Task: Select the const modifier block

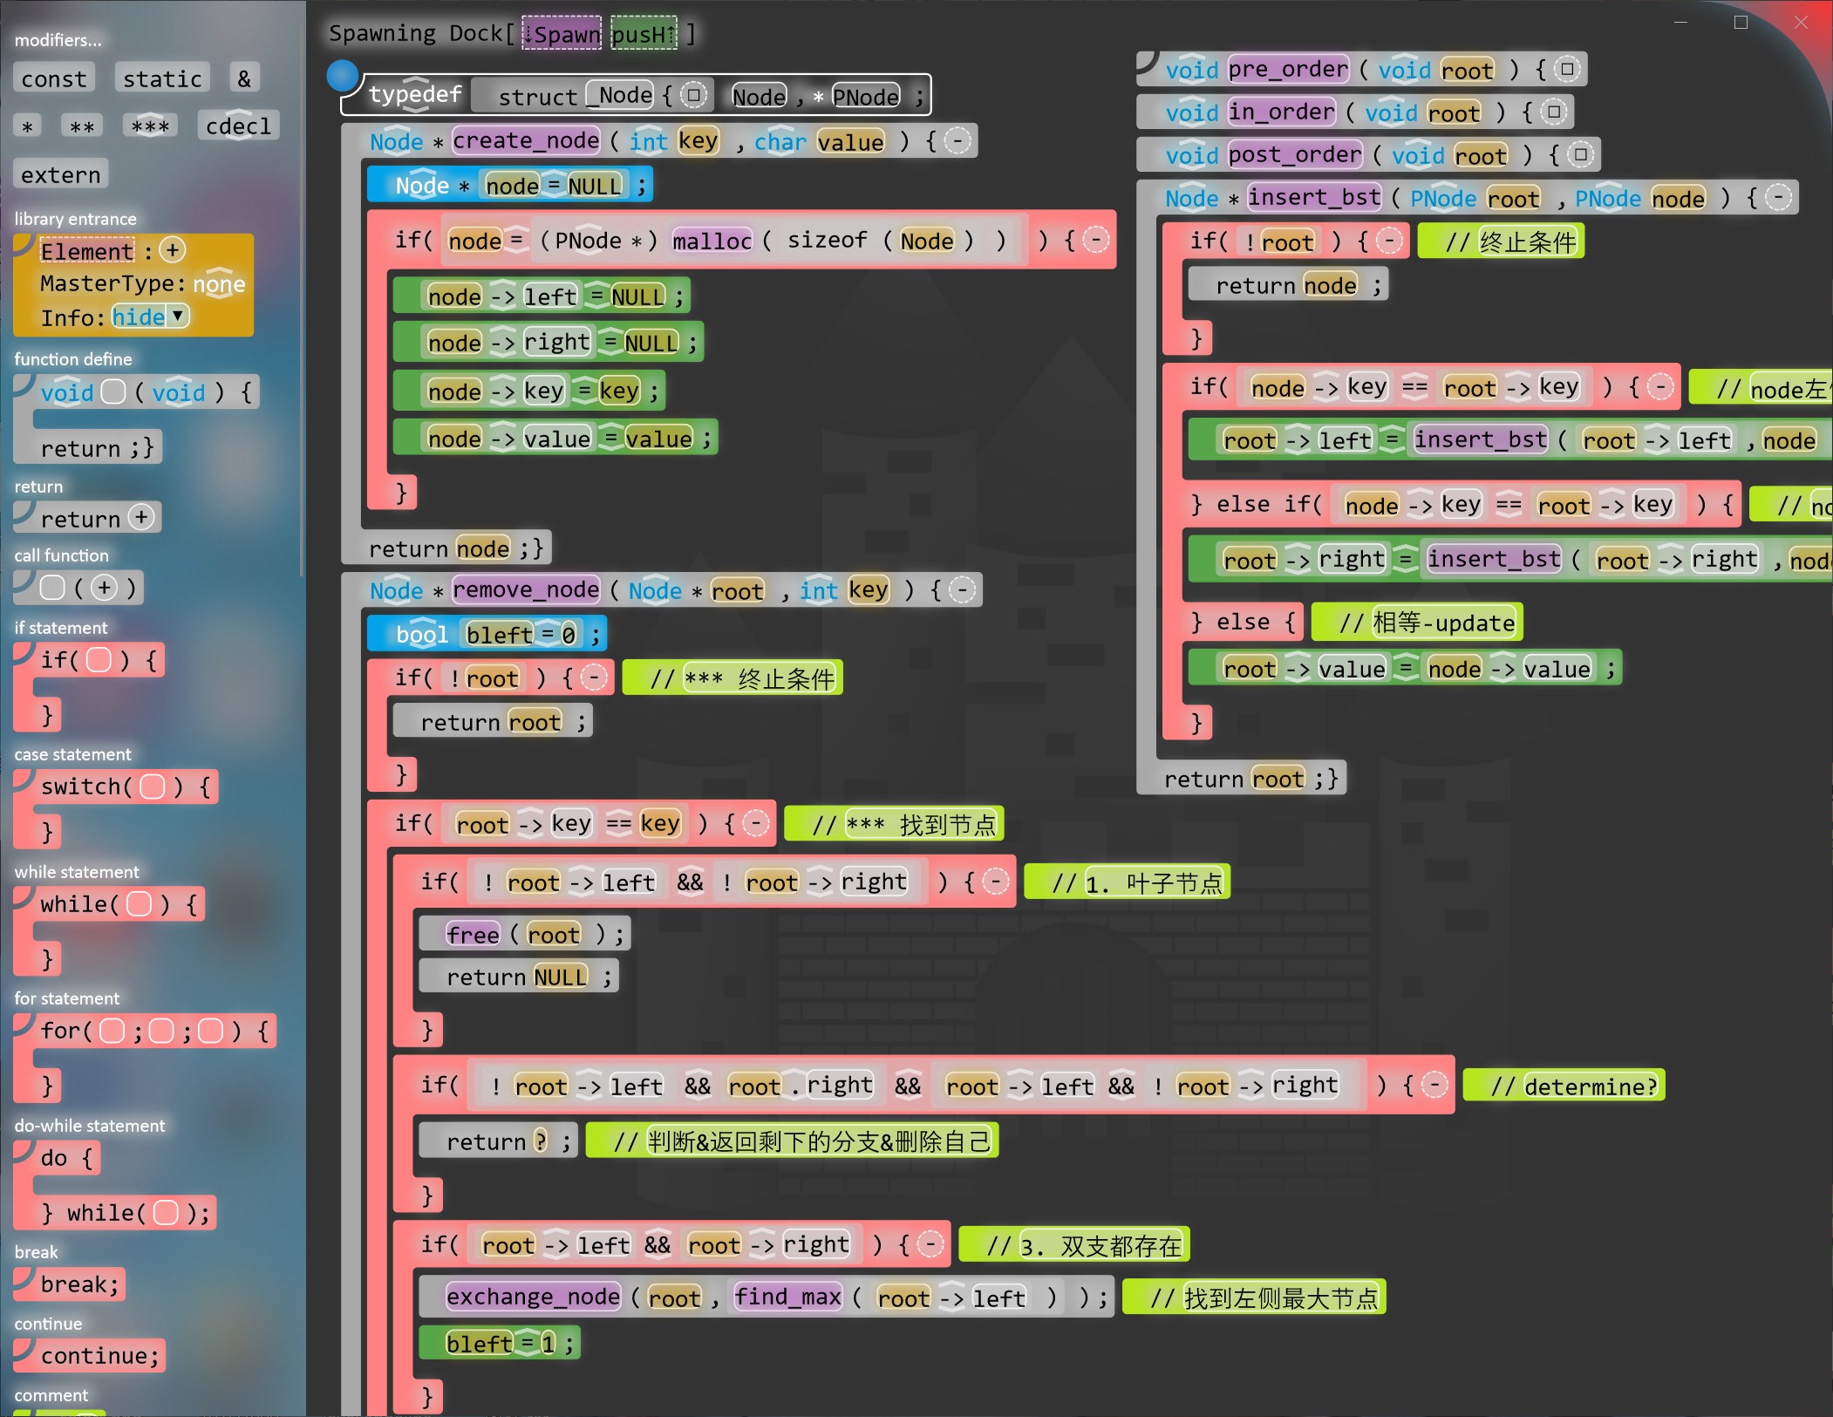Action: pos(54,78)
